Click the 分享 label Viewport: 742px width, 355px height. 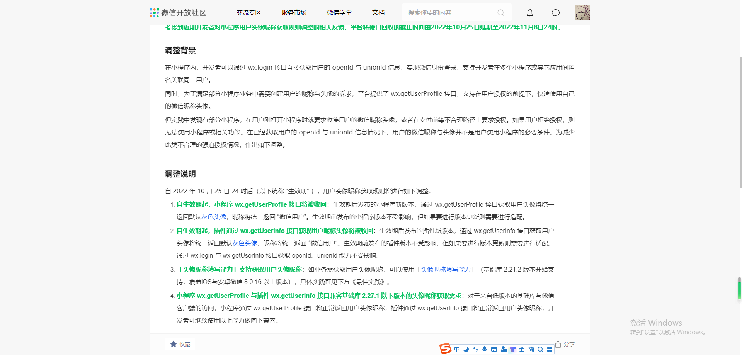click(x=569, y=344)
